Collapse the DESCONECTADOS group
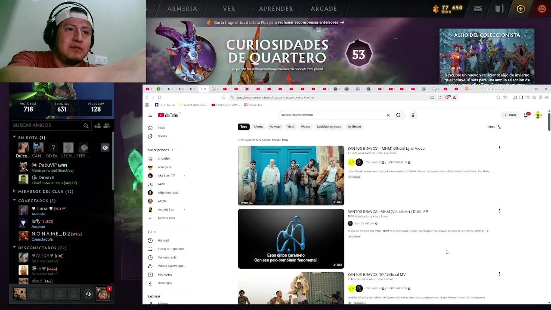 coord(14,248)
